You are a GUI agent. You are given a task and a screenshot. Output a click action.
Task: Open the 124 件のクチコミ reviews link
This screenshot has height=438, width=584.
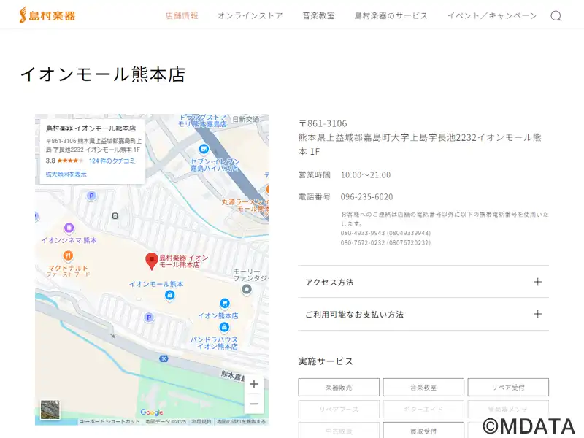pyautogui.click(x=112, y=161)
